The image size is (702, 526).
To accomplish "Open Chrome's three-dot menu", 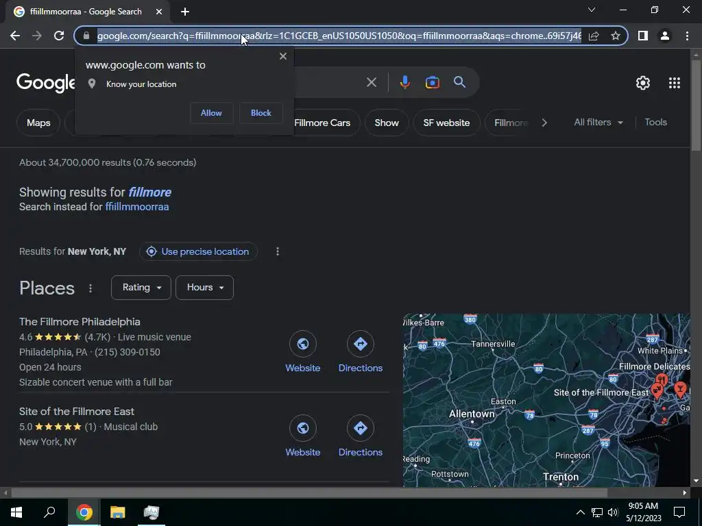I will click(x=687, y=36).
